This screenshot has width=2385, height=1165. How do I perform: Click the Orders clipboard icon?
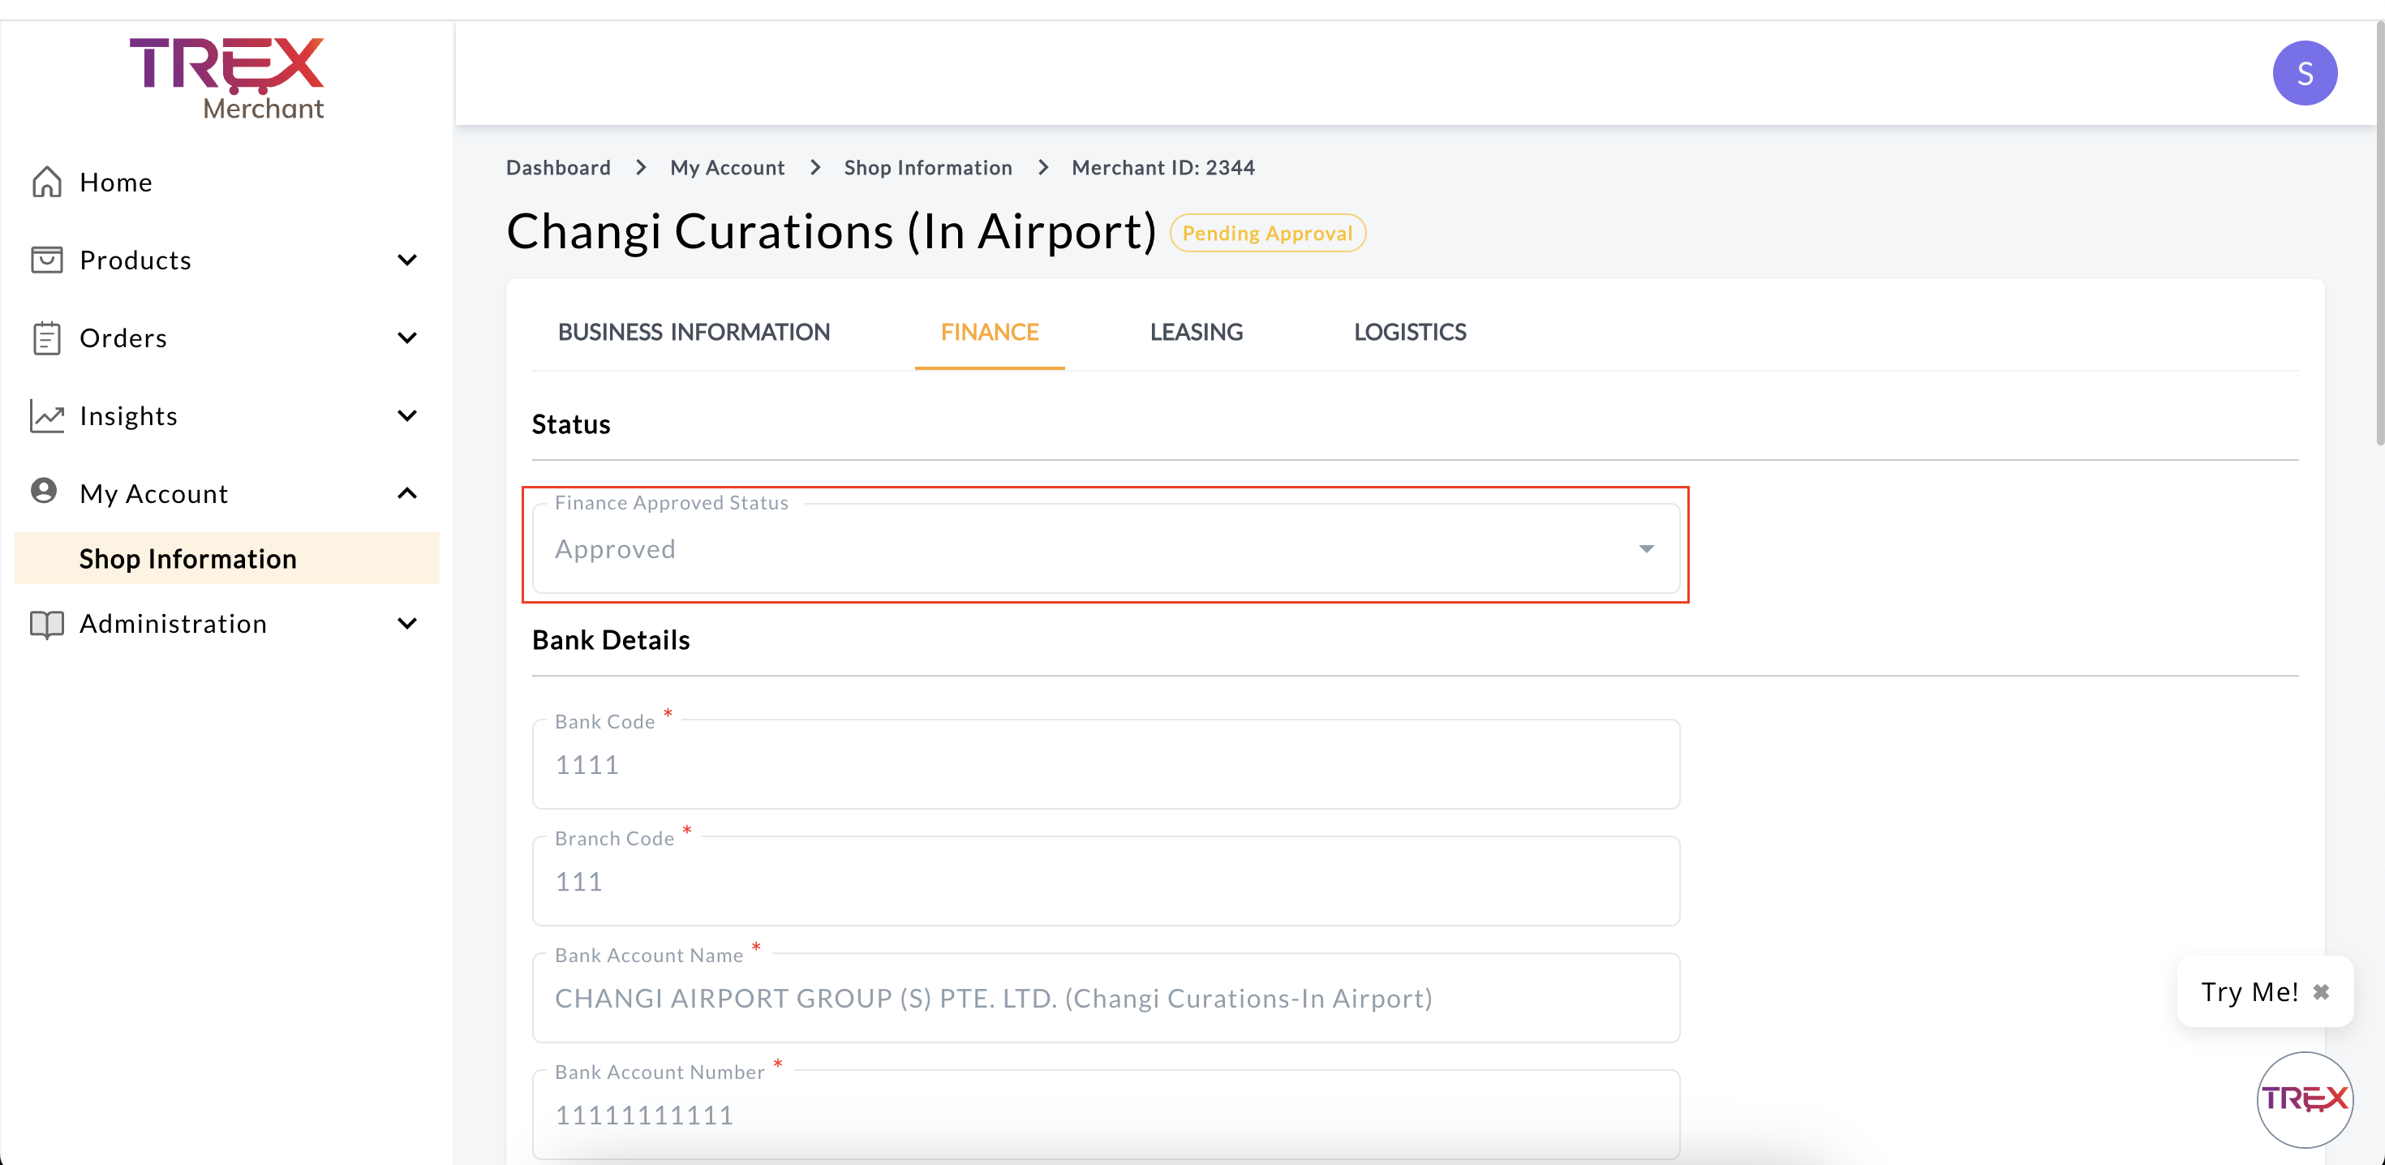pos(46,338)
